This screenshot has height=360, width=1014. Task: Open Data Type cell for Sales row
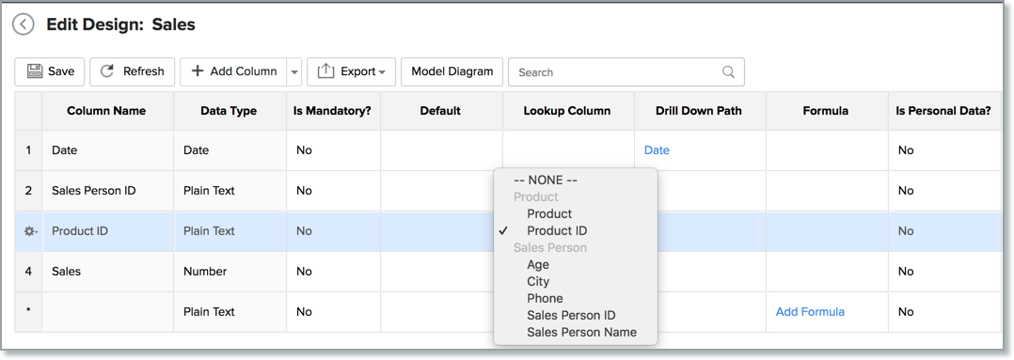[x=230, y=272]
